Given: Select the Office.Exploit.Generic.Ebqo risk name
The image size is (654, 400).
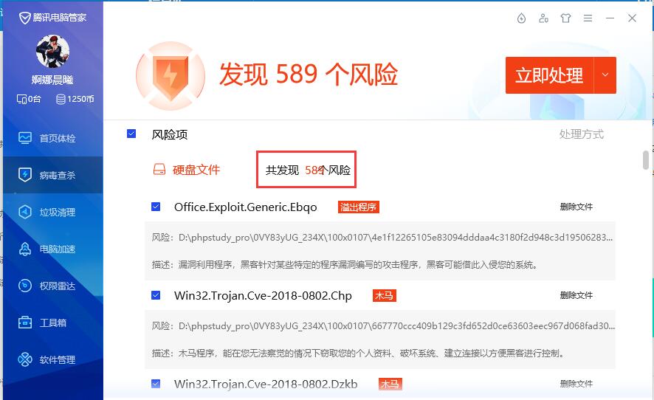Looking at the screenshot, I should pos(245,207).
